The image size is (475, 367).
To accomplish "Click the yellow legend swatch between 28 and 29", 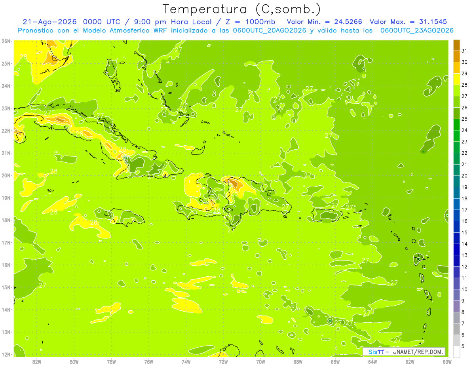I will point(456,79).
